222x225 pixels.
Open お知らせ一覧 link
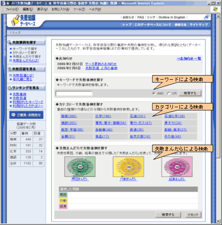(189, 59)
